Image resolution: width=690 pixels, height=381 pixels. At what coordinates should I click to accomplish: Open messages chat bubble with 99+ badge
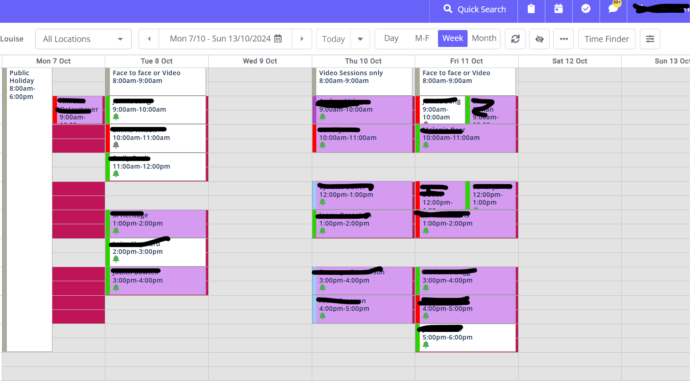(613, 9)
